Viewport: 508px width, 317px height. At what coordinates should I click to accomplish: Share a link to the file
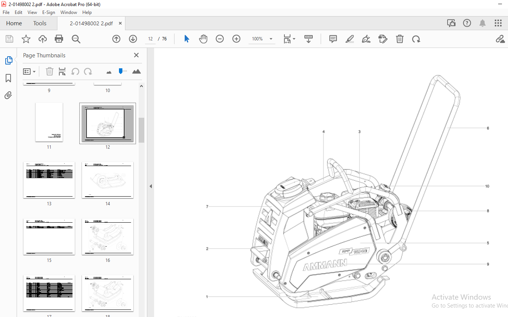click(x=500, y=39)
